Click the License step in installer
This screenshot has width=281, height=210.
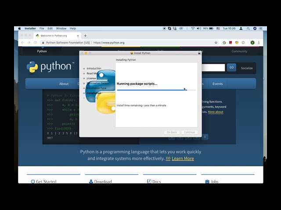[x=91, y=78]
